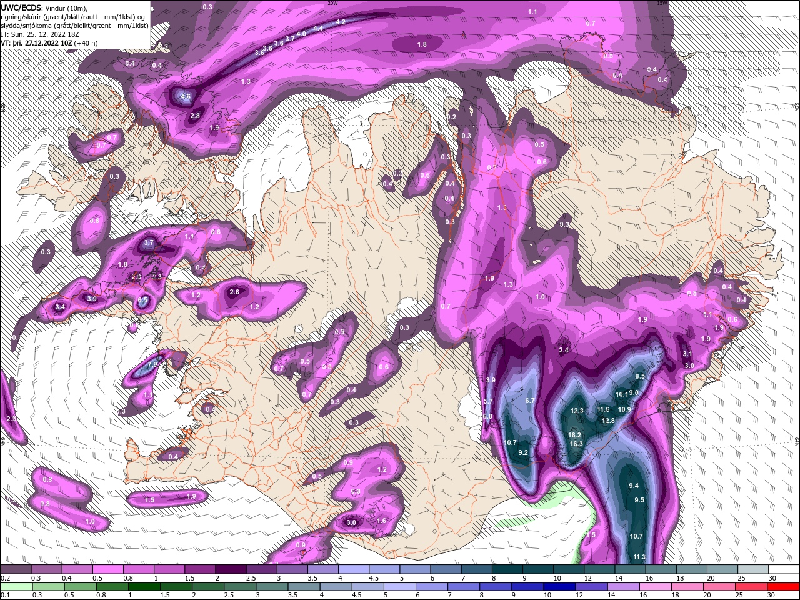The image size is (800, 600).
Task: Click the 6.7 precipitation value
Action: [530, 401]
